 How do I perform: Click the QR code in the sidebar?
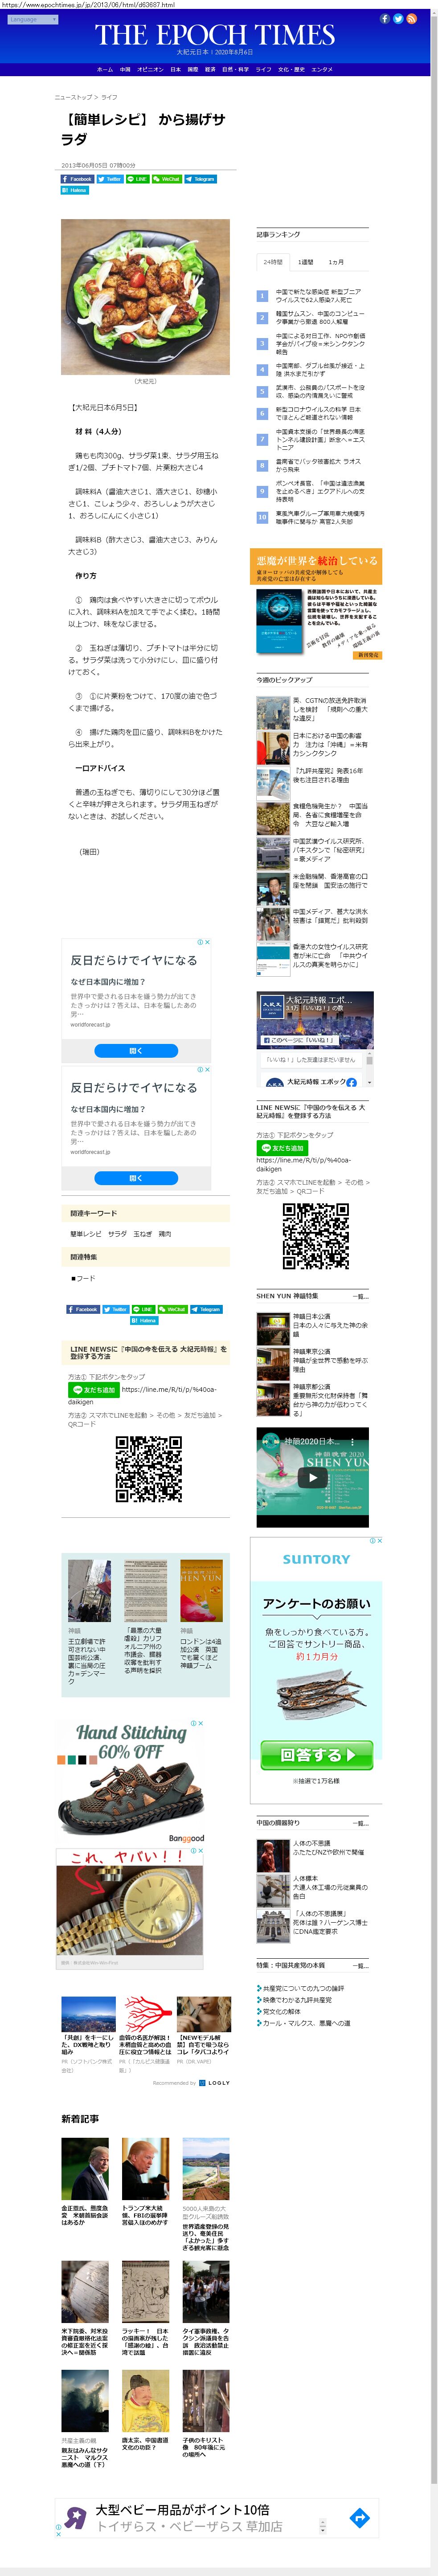(x=316, y=1236)
